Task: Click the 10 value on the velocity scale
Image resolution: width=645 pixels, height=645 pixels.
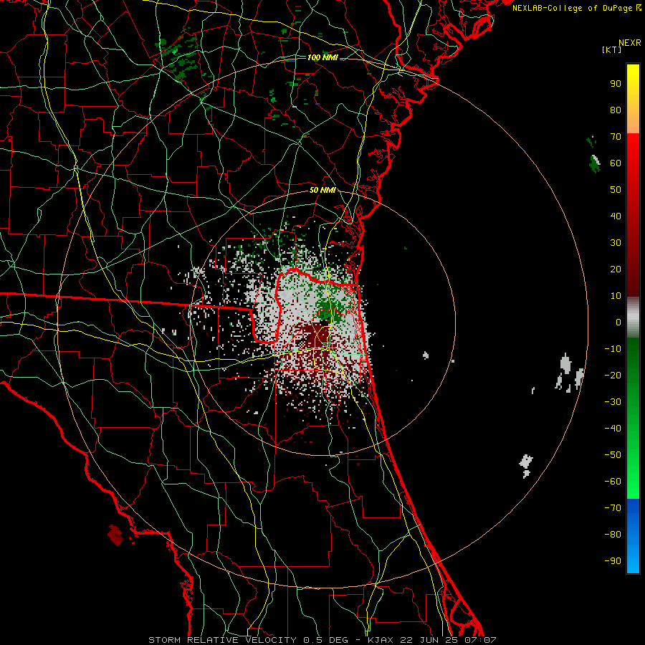Action: pyautogui.click(x=616, y=296)
